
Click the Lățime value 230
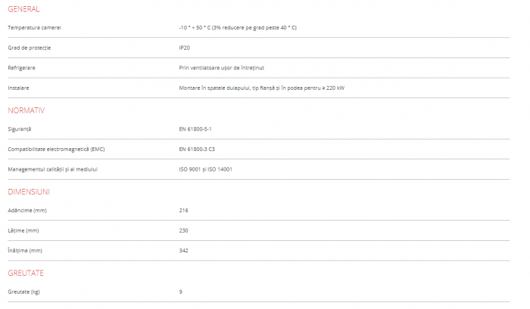click(184, 230)
